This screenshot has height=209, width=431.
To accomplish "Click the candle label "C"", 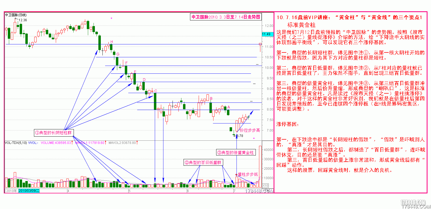I will pyautogui.click(x=156, y=91).
